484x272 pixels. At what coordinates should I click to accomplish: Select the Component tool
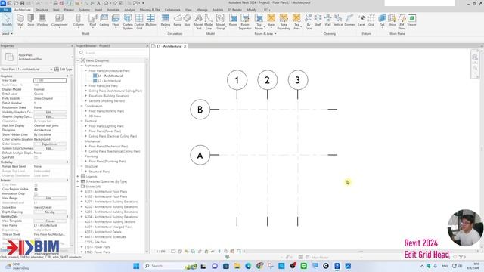tap(59, 20)
